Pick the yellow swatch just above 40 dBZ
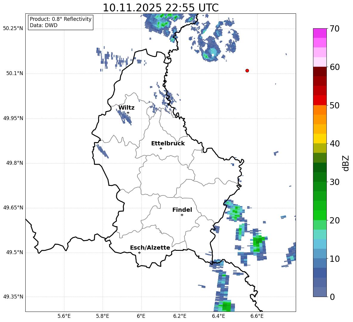353x322 pixels. click(320, 139)
